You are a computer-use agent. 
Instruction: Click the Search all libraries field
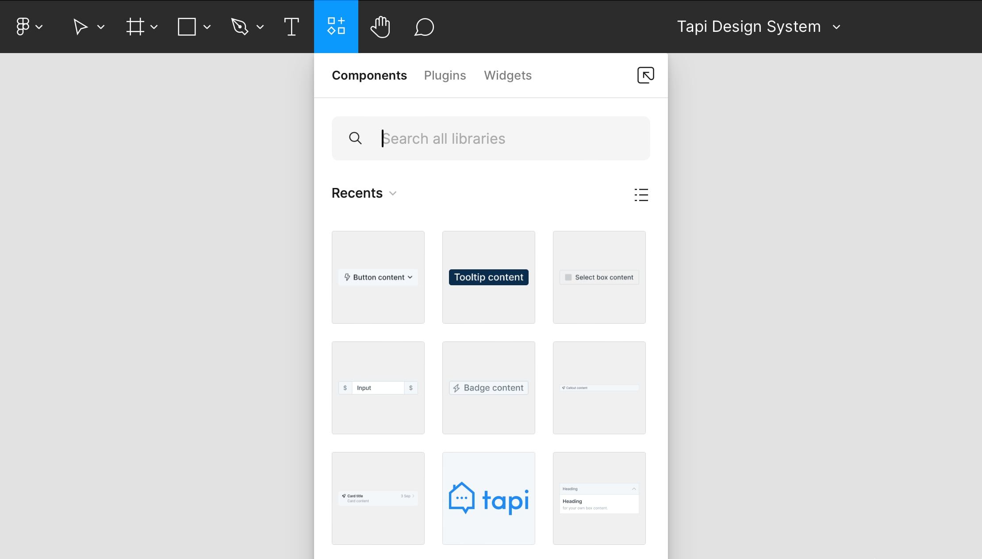[490, 138]
